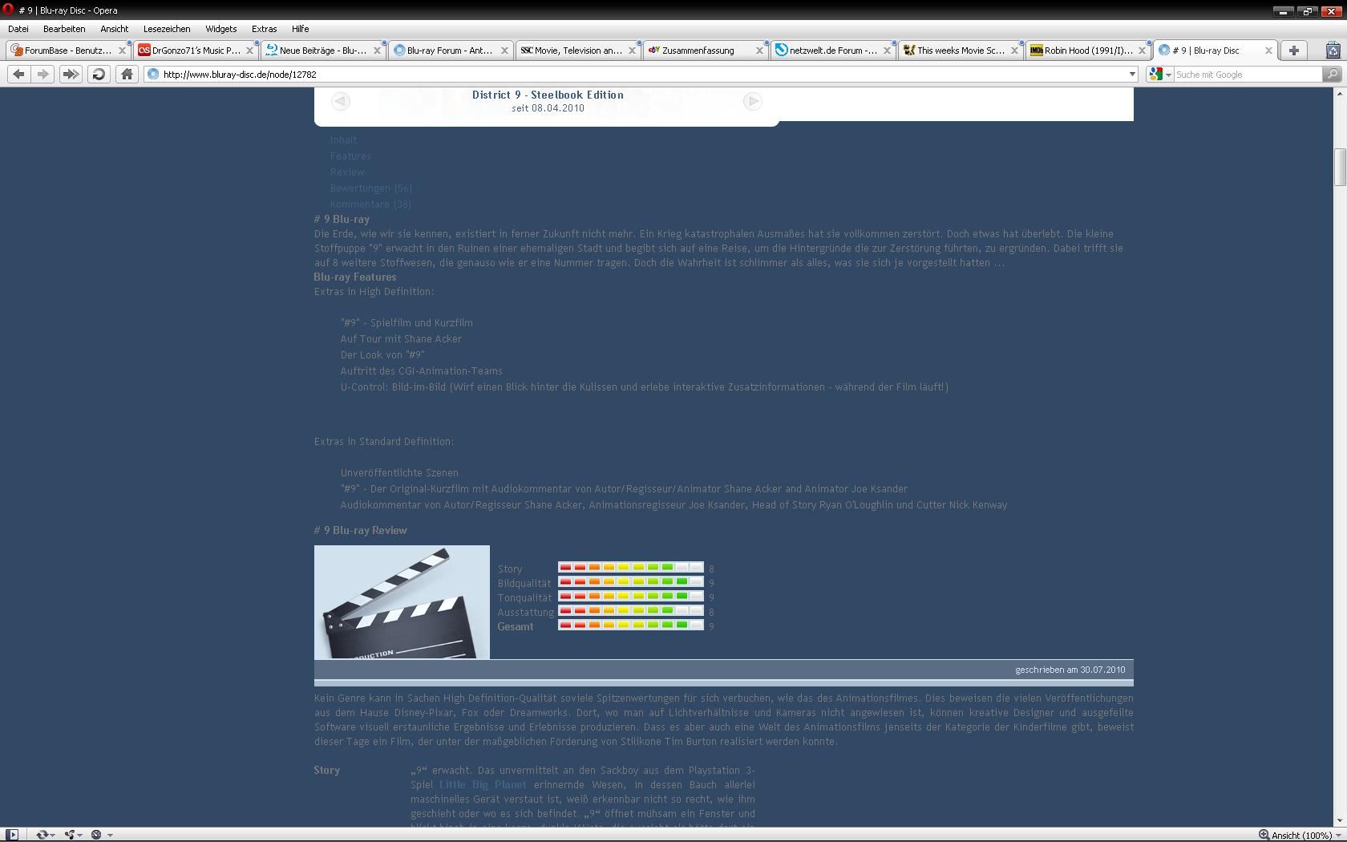Click the clapperboard review thumbnail
The height and width of the screenshot is (842, 1347).
pyautogui.click(x=402, y=602)
